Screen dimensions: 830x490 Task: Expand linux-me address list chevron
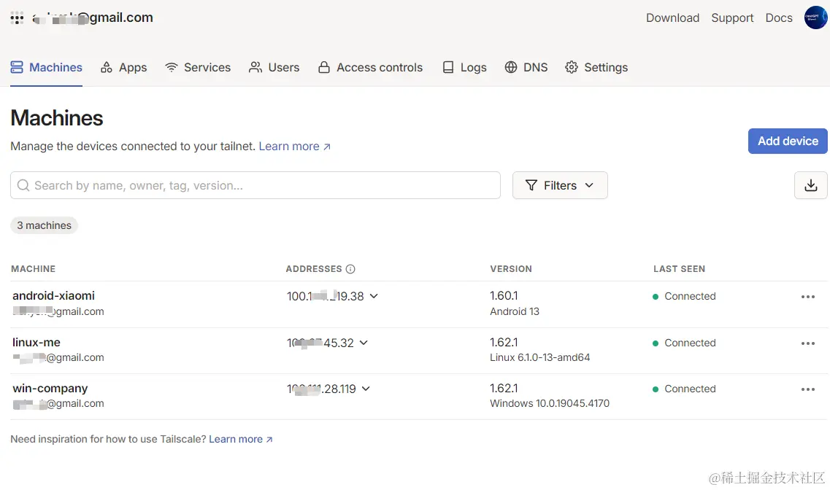click(x=364, y=343)
